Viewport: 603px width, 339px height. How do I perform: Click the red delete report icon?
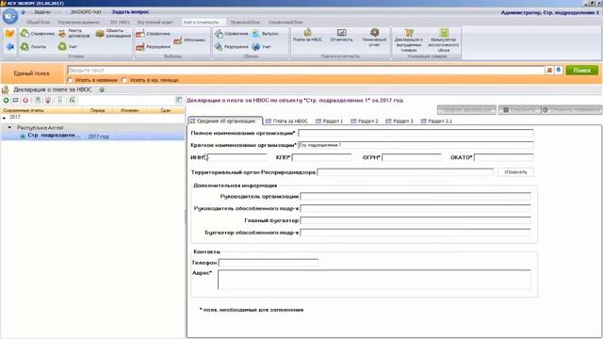[25, 101]
